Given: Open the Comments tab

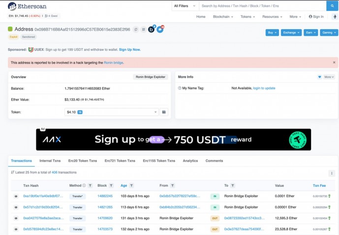Looking at the screenshot, I should (x=214, y=161).
